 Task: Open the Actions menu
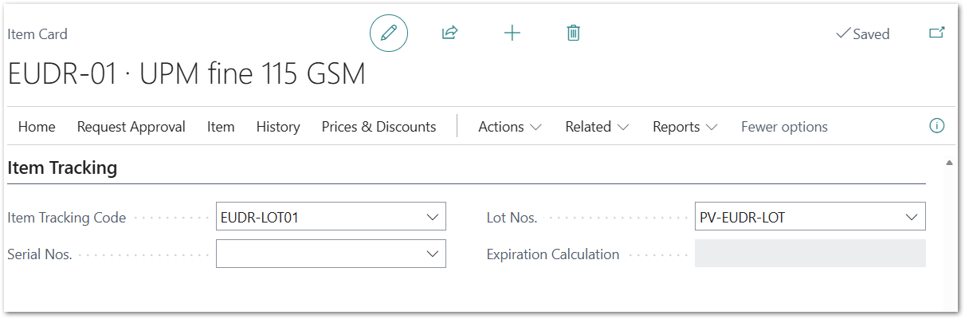click(x=510, y=127)
